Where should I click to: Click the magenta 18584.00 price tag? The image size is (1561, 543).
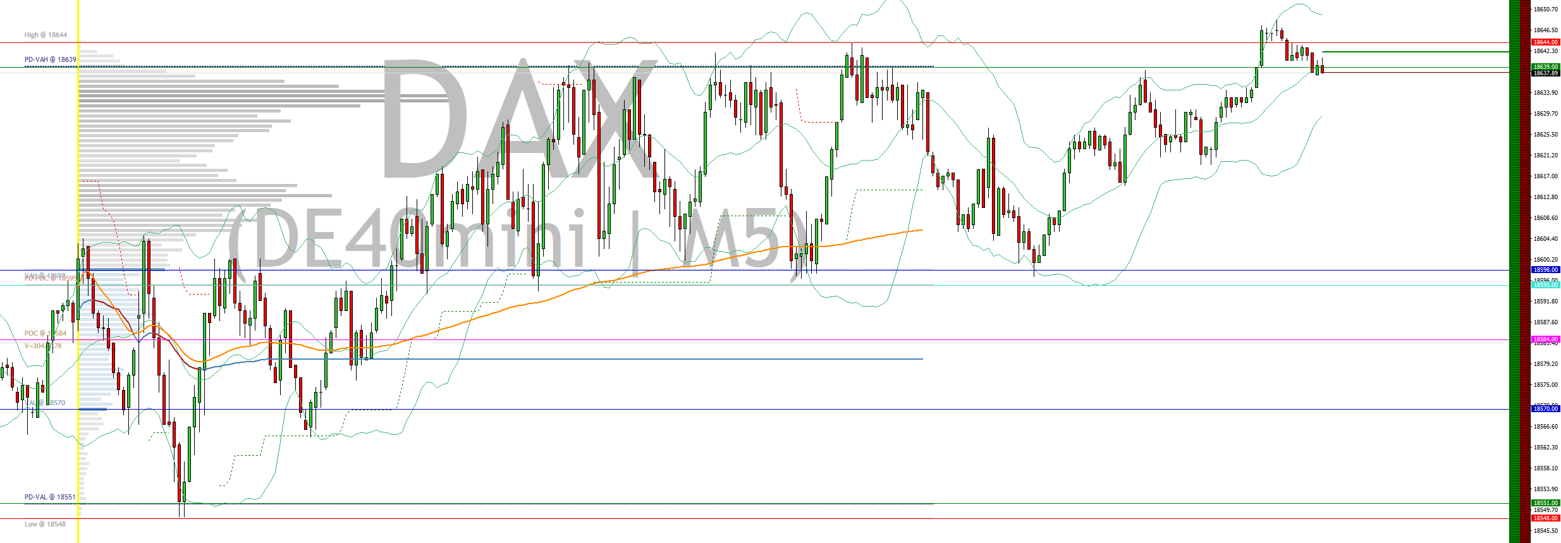[1545, 339]
